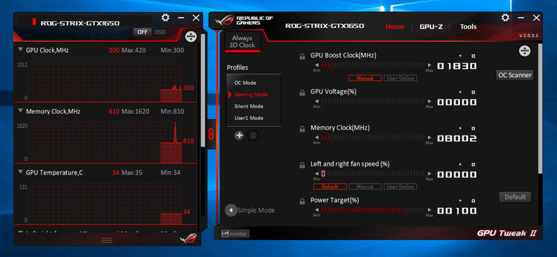Launch the OC Scanner
Viewport: 557px width, 257px height.
point(515,75)
